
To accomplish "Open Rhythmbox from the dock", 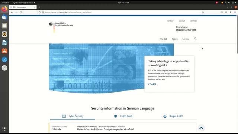I will (4, 34).
